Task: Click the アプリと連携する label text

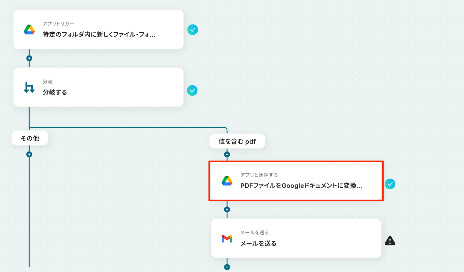Action: tap(259, 175)
